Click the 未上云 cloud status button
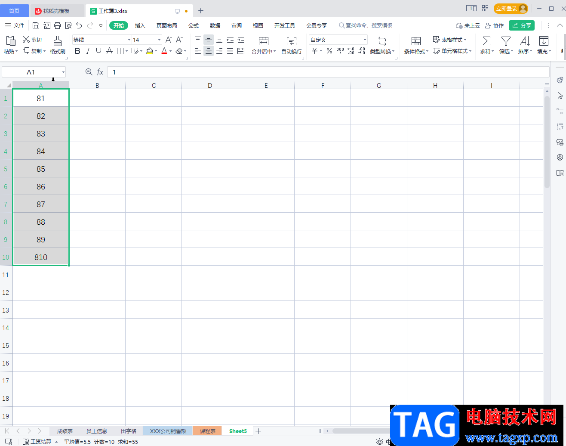566x446 pixels. point(468,25)
